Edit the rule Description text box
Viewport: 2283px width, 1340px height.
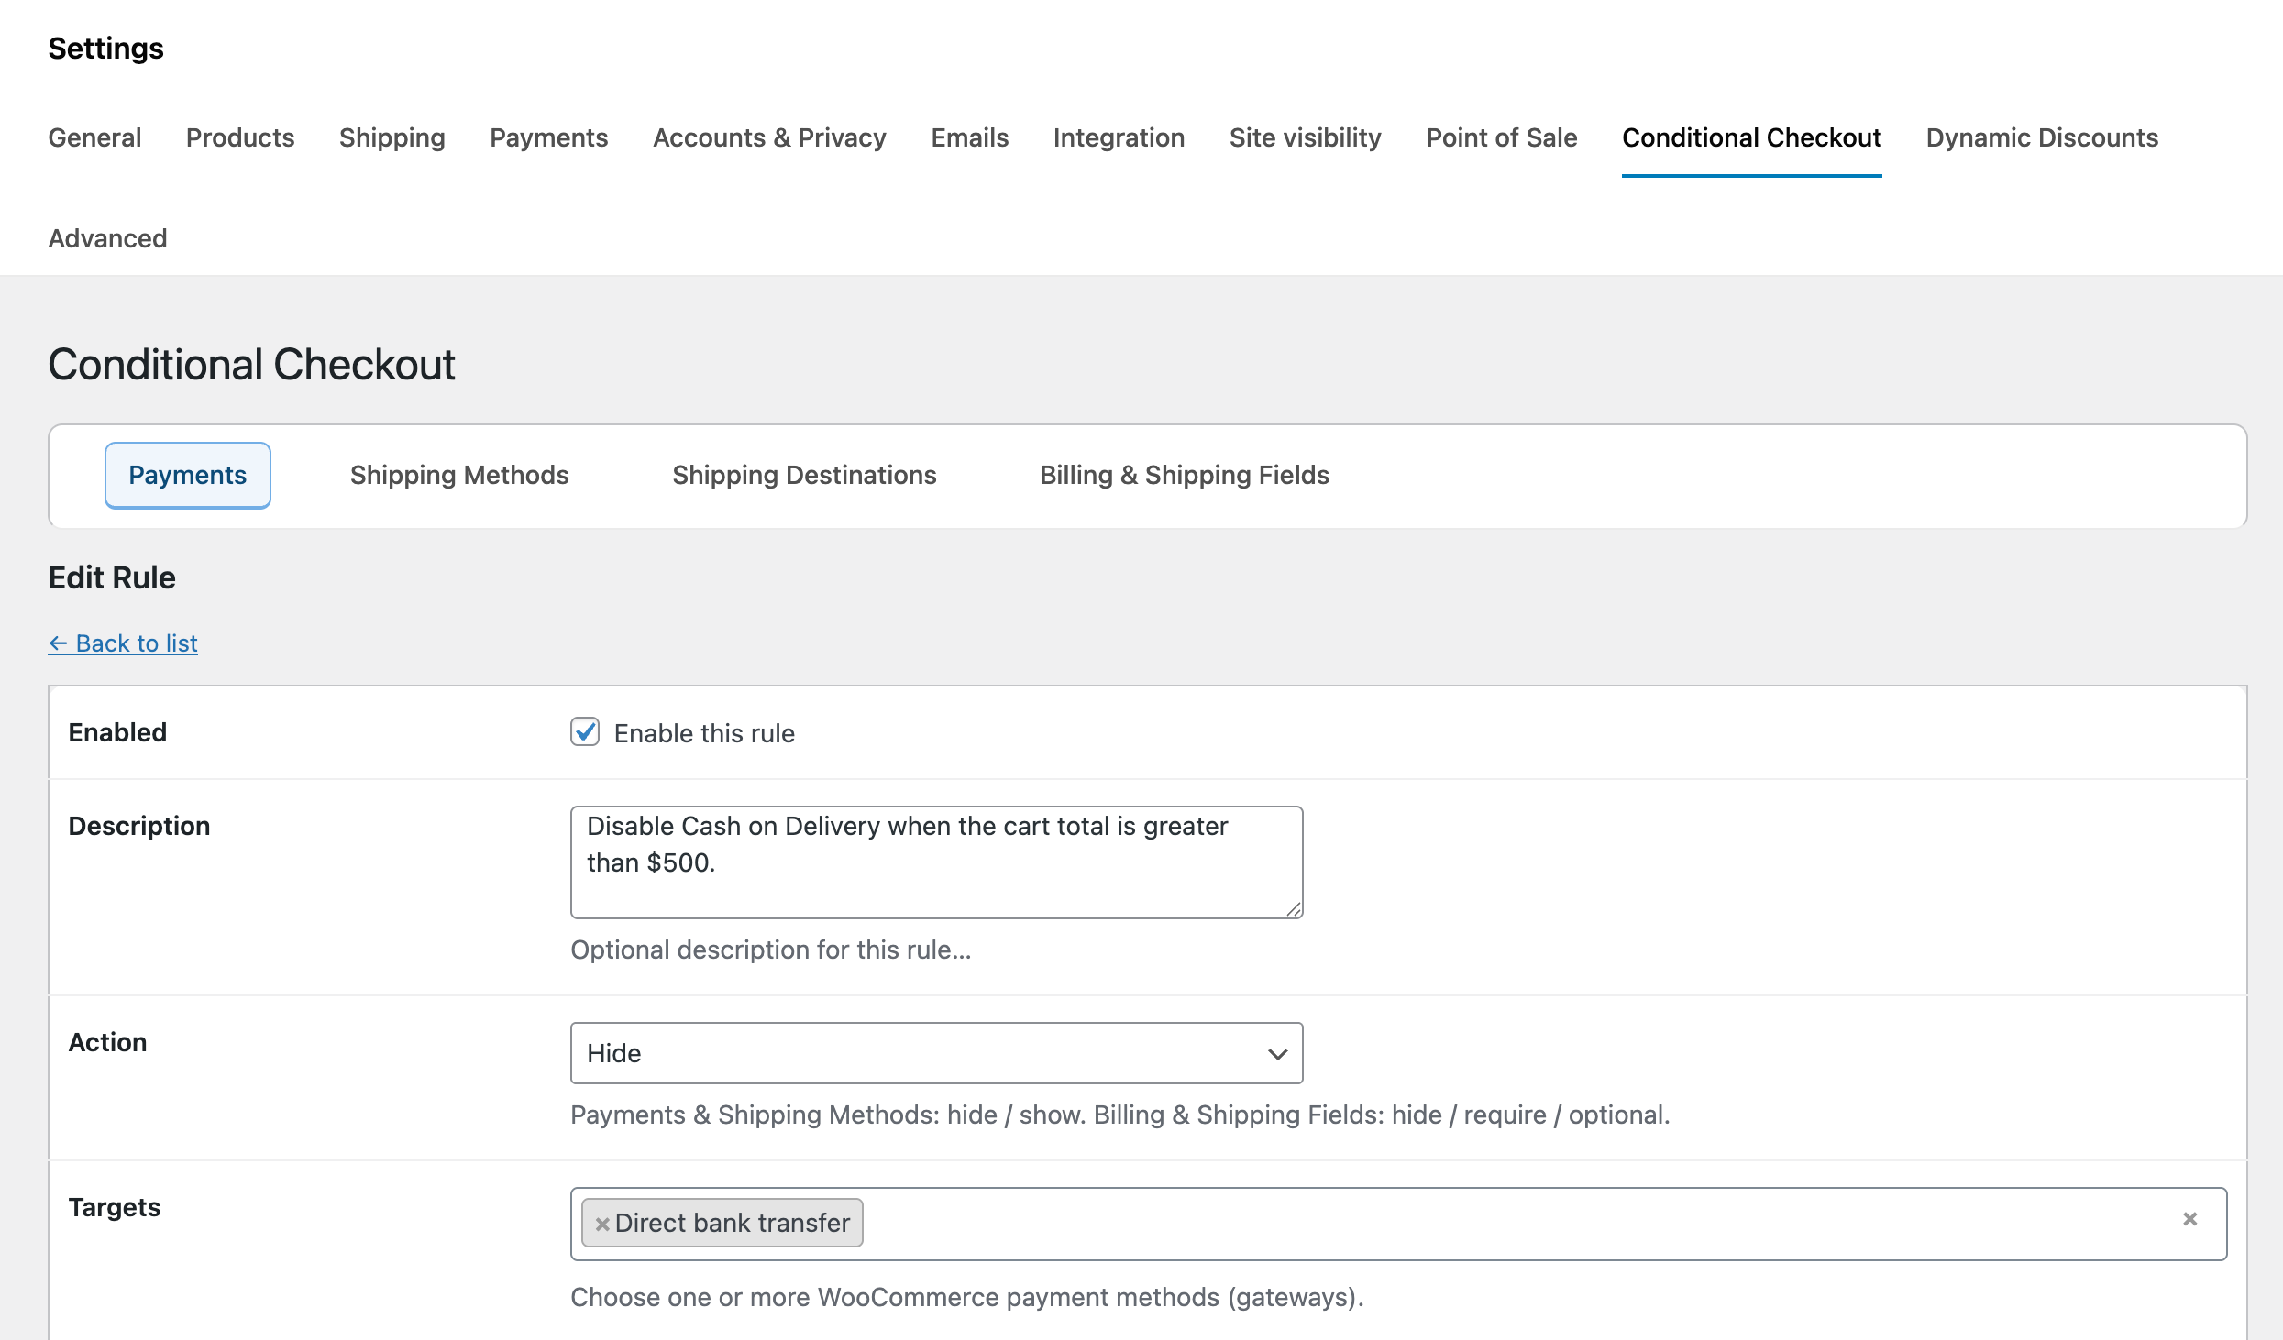click(x=935, y=862)
